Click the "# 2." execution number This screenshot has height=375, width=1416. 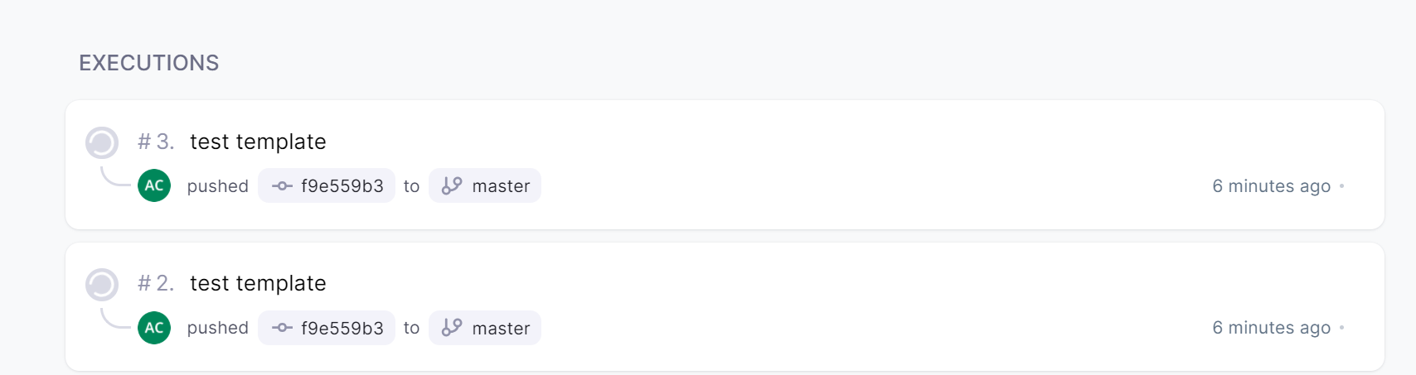pos(156,283)
